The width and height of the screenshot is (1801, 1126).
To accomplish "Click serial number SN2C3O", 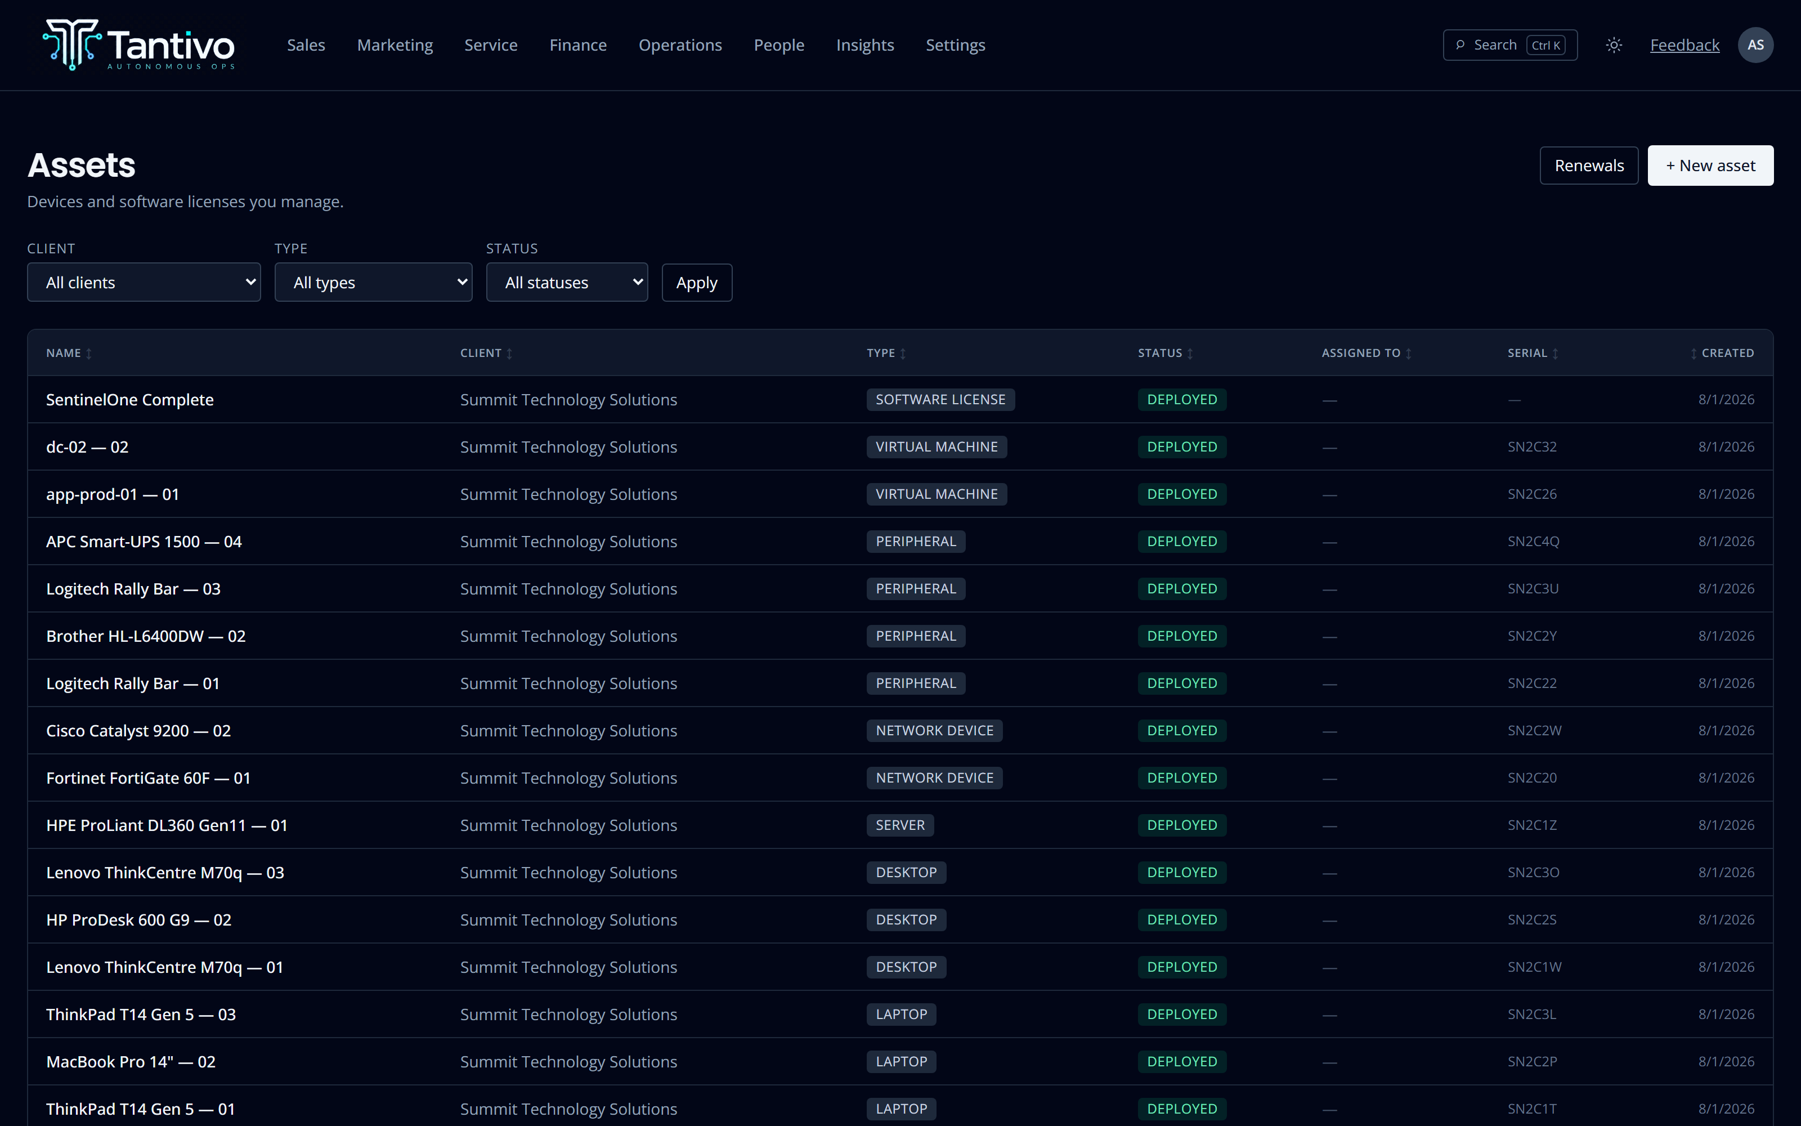I will pos(1533,873).
